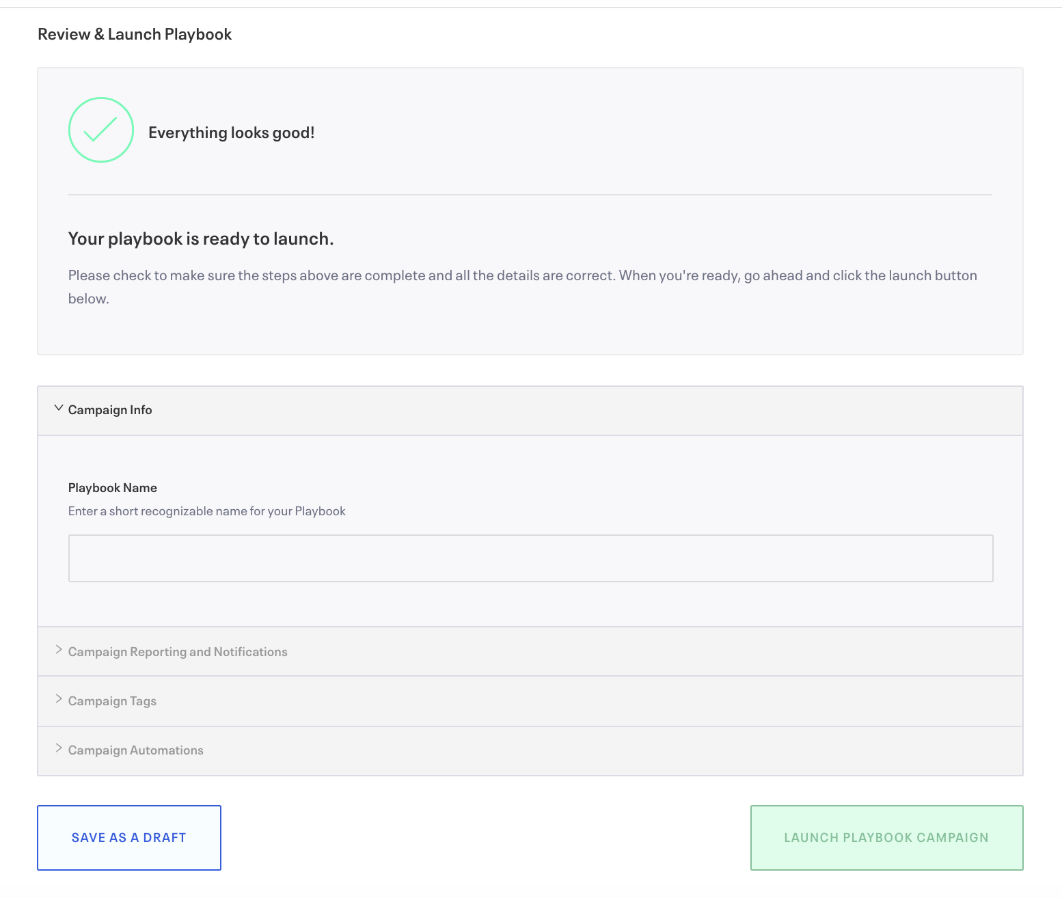Click the "Everything looks good!" status text
This screenshot has width=1062, height=898.
click(x=232, y=133)
